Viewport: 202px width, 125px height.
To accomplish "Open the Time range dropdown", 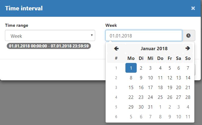I will pos(50,36).
